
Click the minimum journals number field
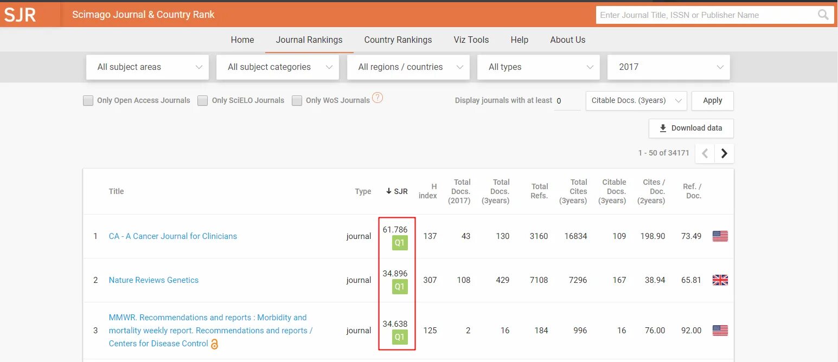click(x=567, y=101)
